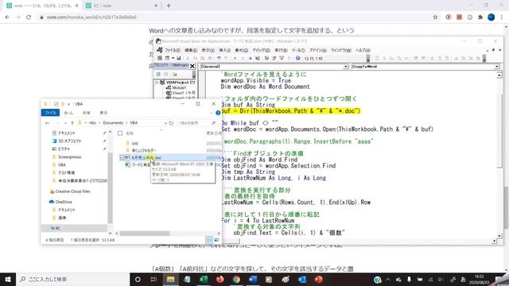Toggle Design Mode icon in VBA toolbar
509x286 pixels.
258,58
